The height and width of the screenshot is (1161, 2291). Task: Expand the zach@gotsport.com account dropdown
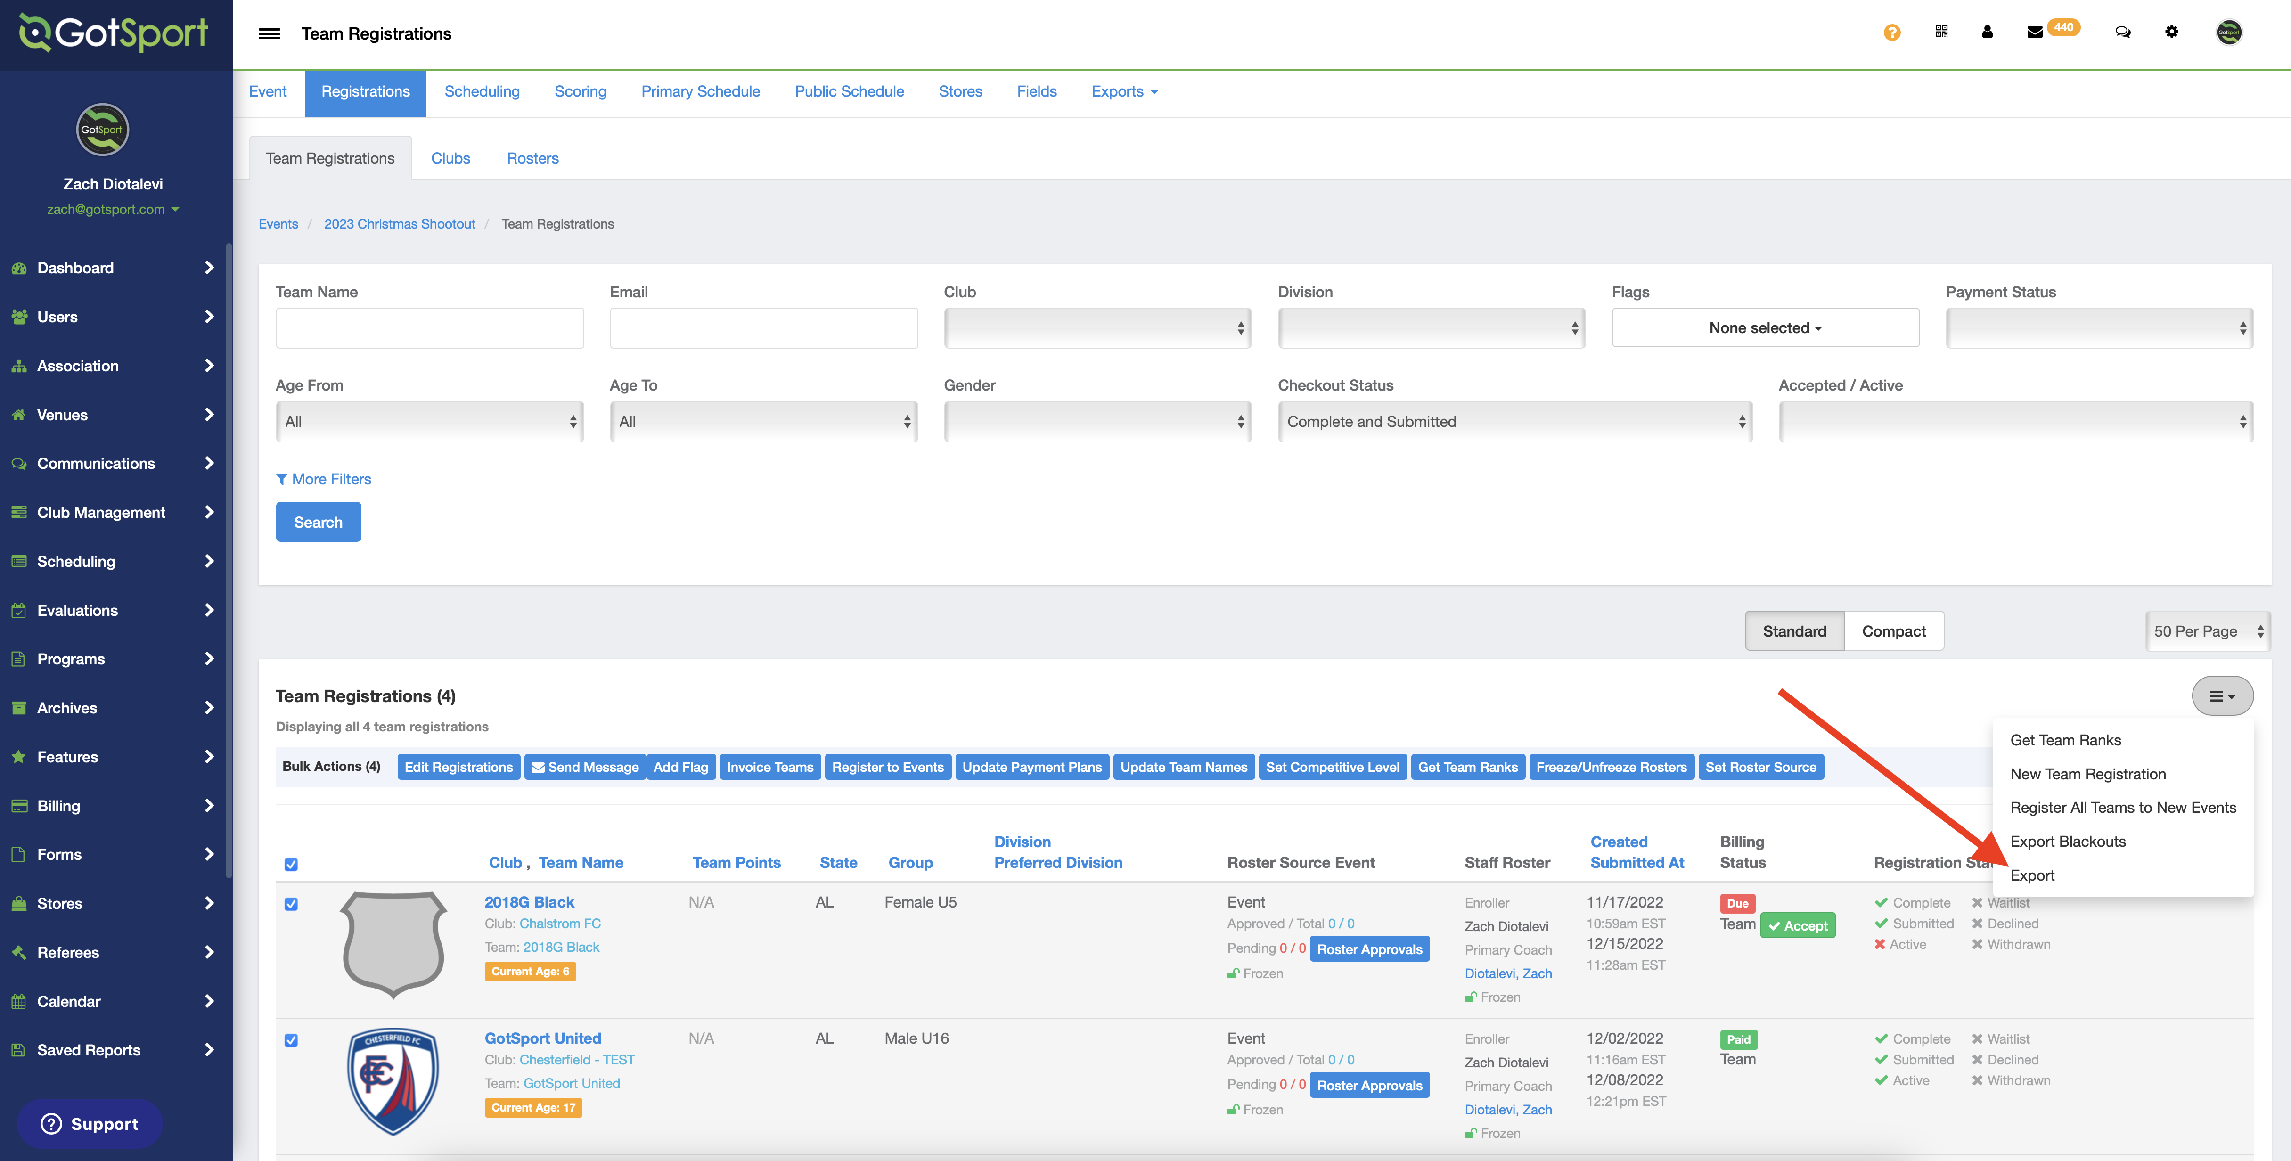point(113,209)
